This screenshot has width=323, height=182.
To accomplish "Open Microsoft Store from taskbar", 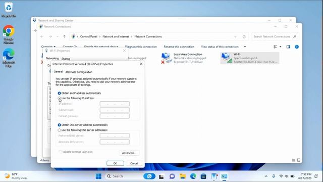I will 203,176.
